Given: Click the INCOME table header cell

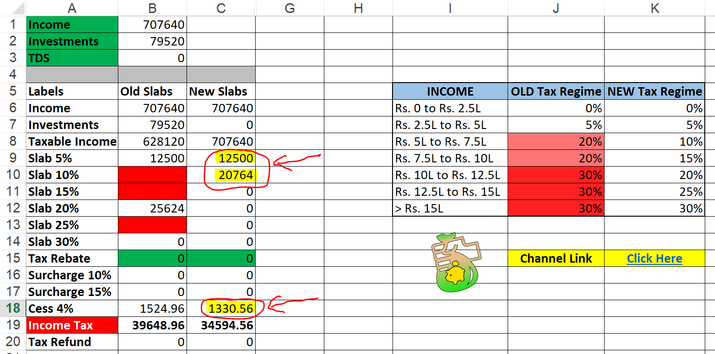Looking at the screenshot, I should tap(450, 91).
